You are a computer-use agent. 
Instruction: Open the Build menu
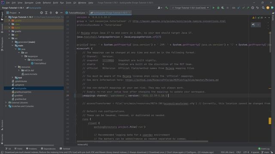point(55,3)
